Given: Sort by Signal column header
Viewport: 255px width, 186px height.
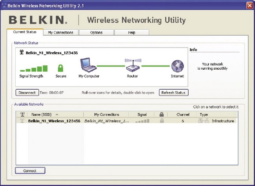Looking at the screenshot, I should (x=142, y=114).
